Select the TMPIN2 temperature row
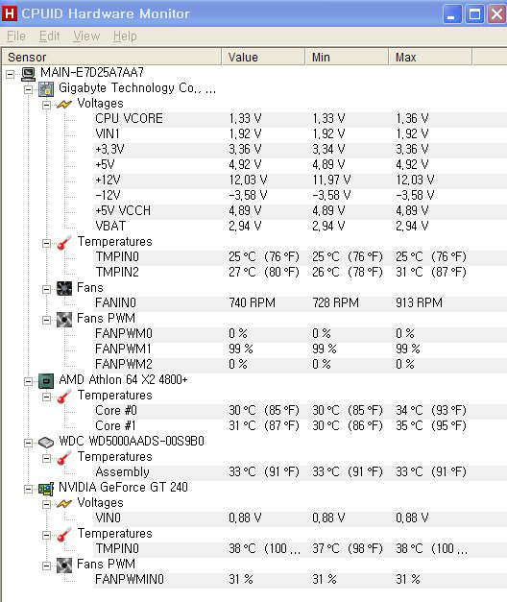The height and width of the screenshot is (602, 507). (x=300, y=273)
